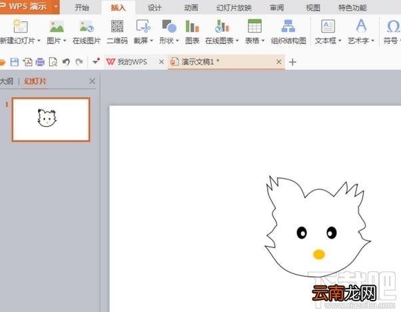
Task: Close the slide thumbnail pane
Action: [93, 81]
